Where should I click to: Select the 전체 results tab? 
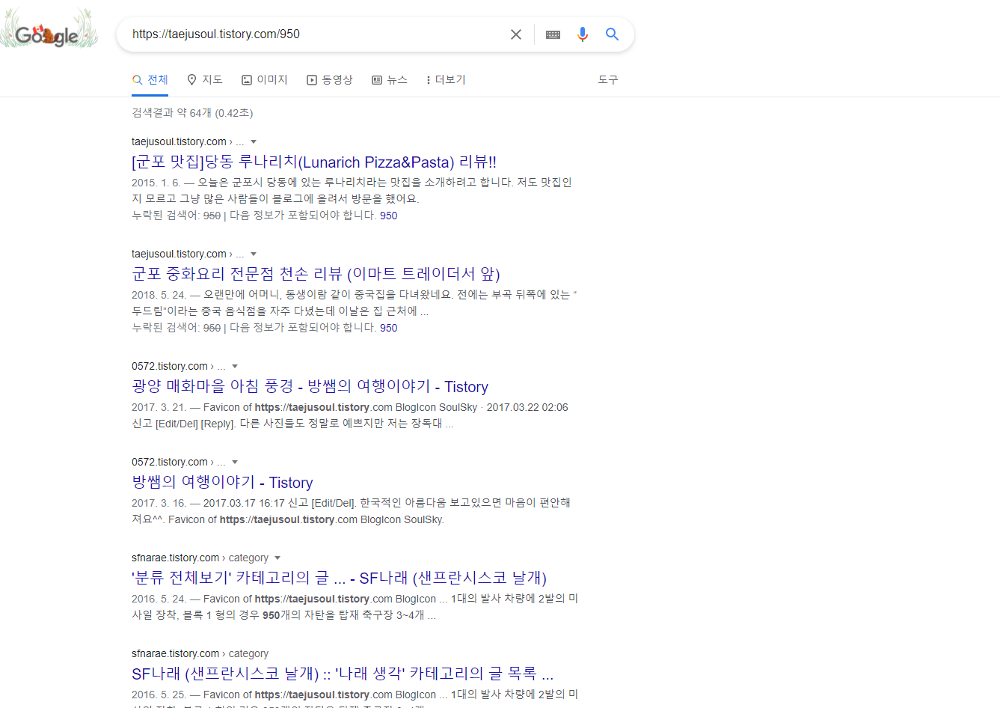(150, 80)
